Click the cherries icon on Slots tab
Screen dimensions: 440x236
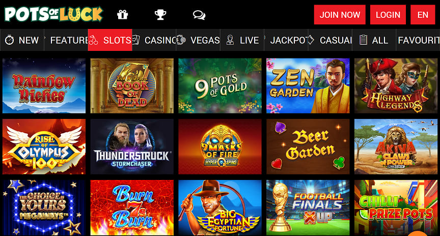93,41
